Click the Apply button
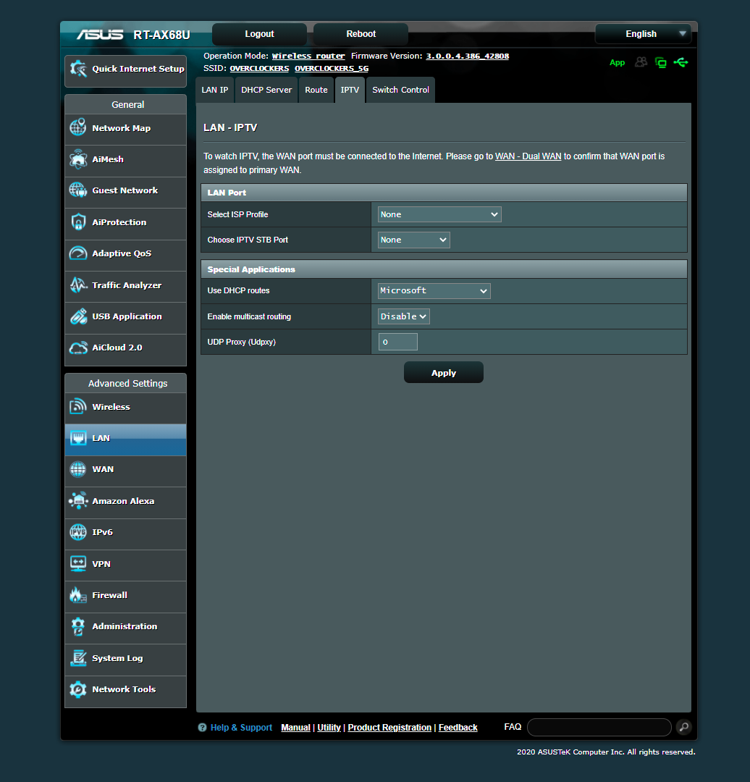 (443, 373)
